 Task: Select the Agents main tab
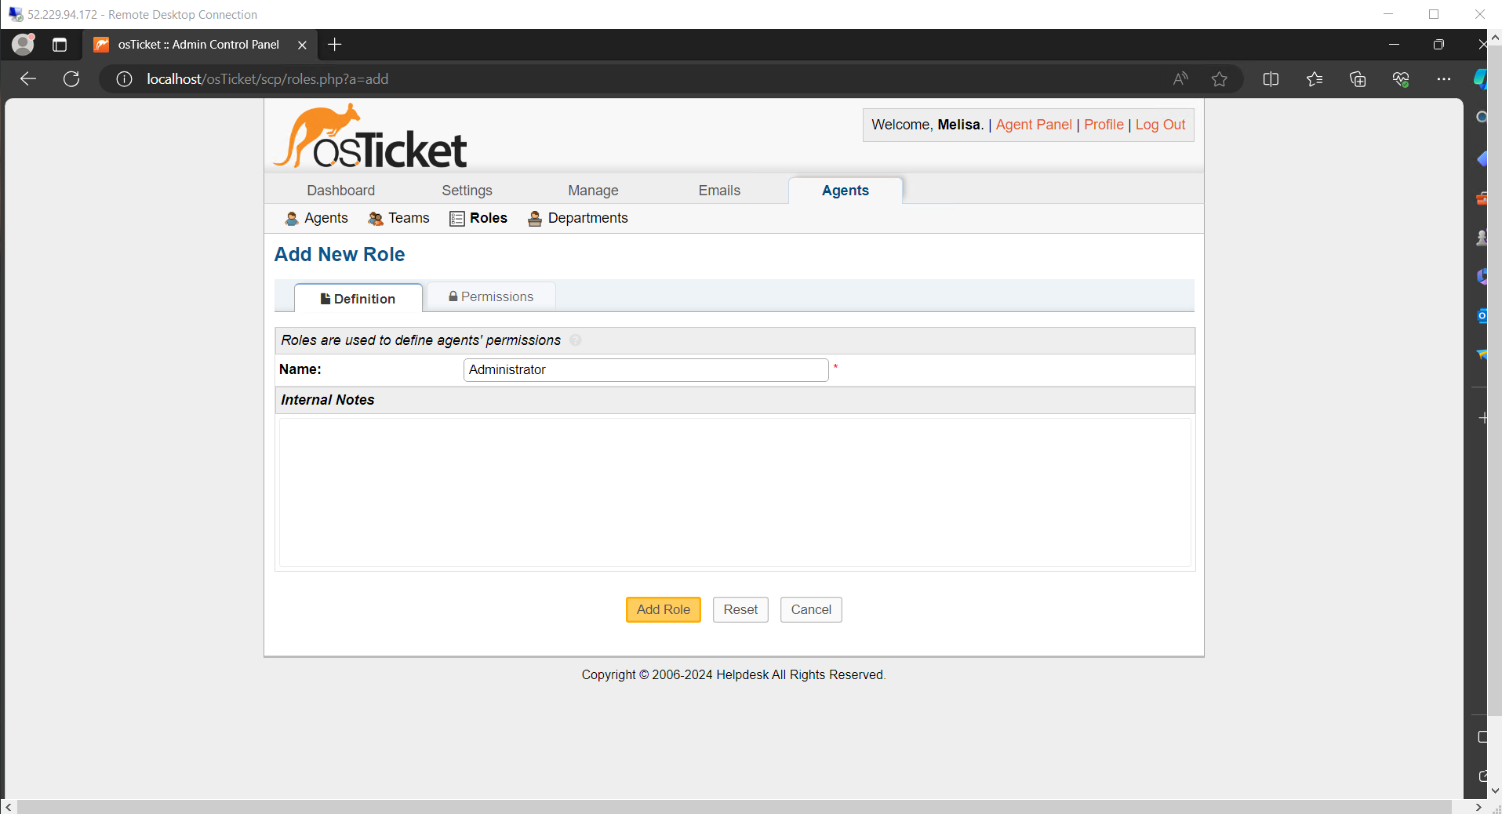click(x=846, y=191)
